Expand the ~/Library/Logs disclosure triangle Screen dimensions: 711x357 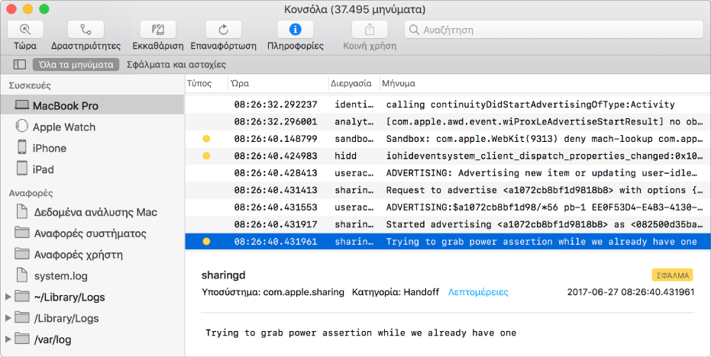[x=8, y=297]
